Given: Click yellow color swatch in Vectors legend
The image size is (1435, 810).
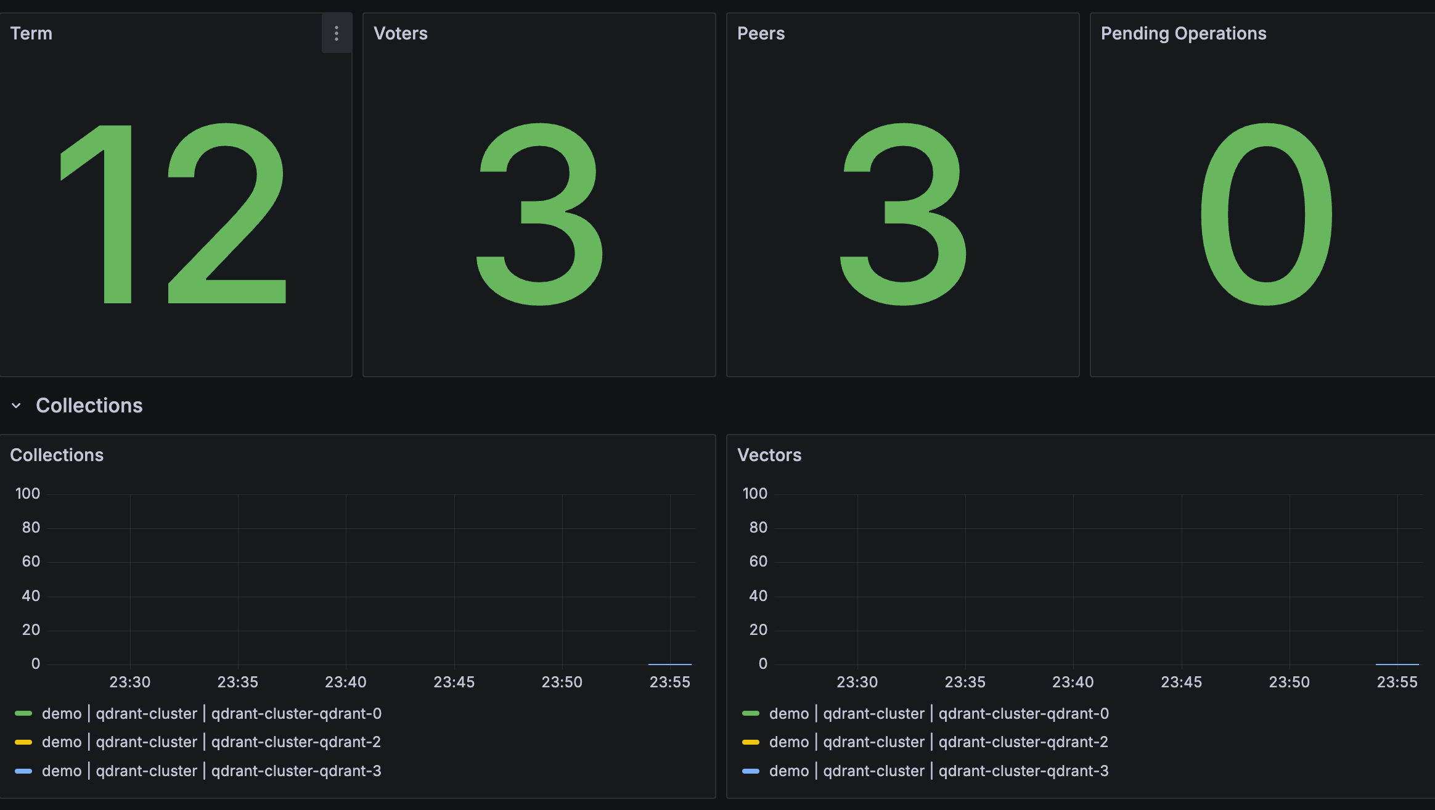Looking at the screenshot, I should point(751,742).
